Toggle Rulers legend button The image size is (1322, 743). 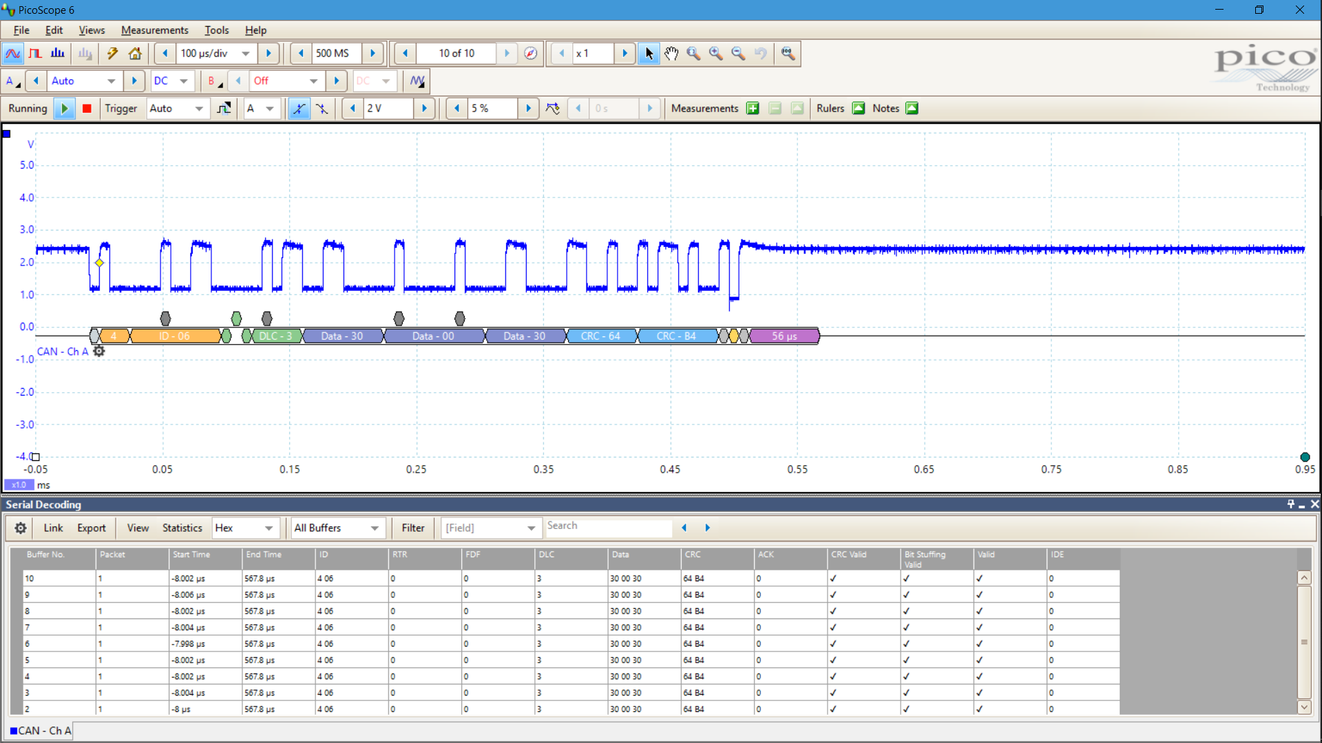[x=859, y=109]
